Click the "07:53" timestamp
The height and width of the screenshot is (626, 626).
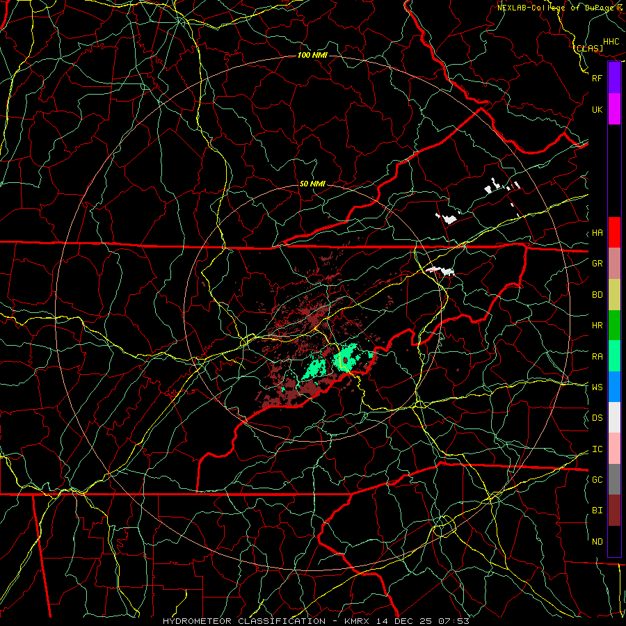point(456,621)
